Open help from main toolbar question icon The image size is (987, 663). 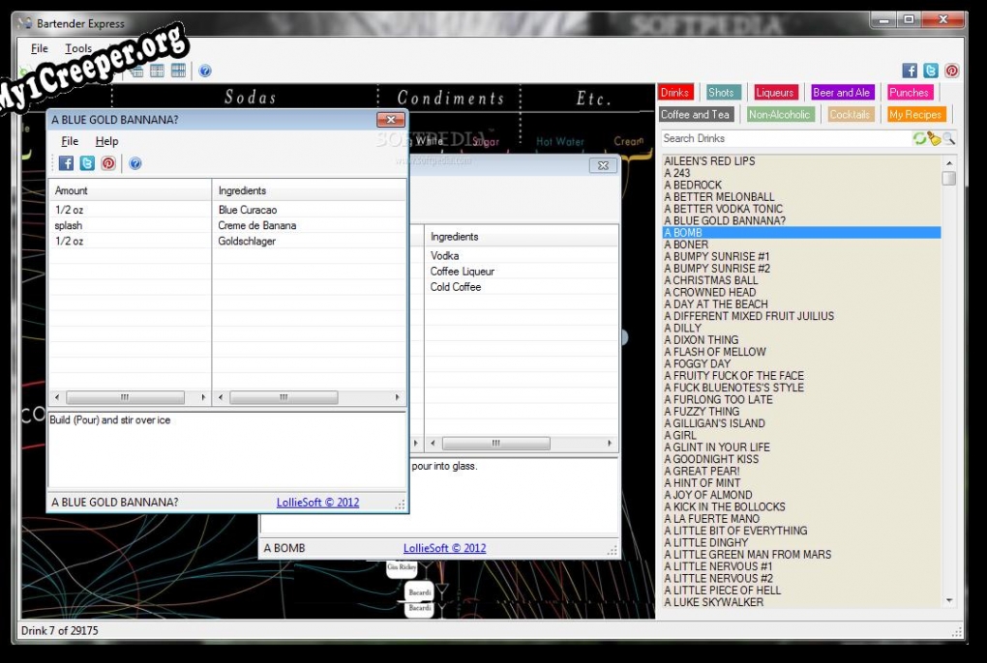[205, 71]
